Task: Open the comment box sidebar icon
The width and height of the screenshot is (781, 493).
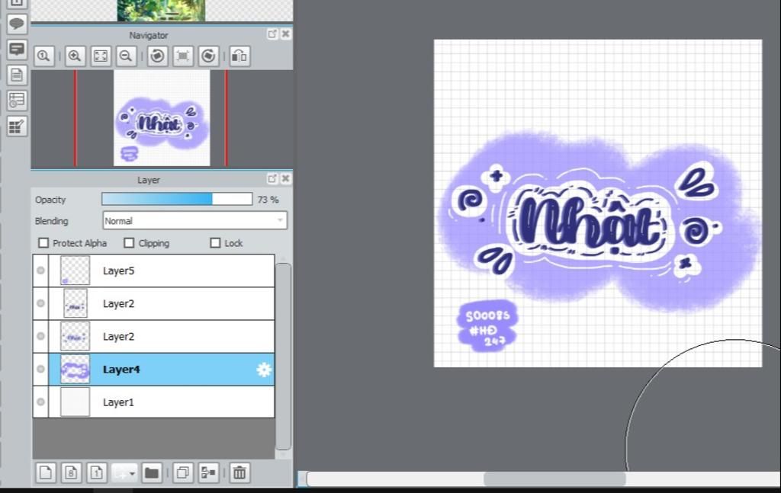Action: click(x=17, y=50)
